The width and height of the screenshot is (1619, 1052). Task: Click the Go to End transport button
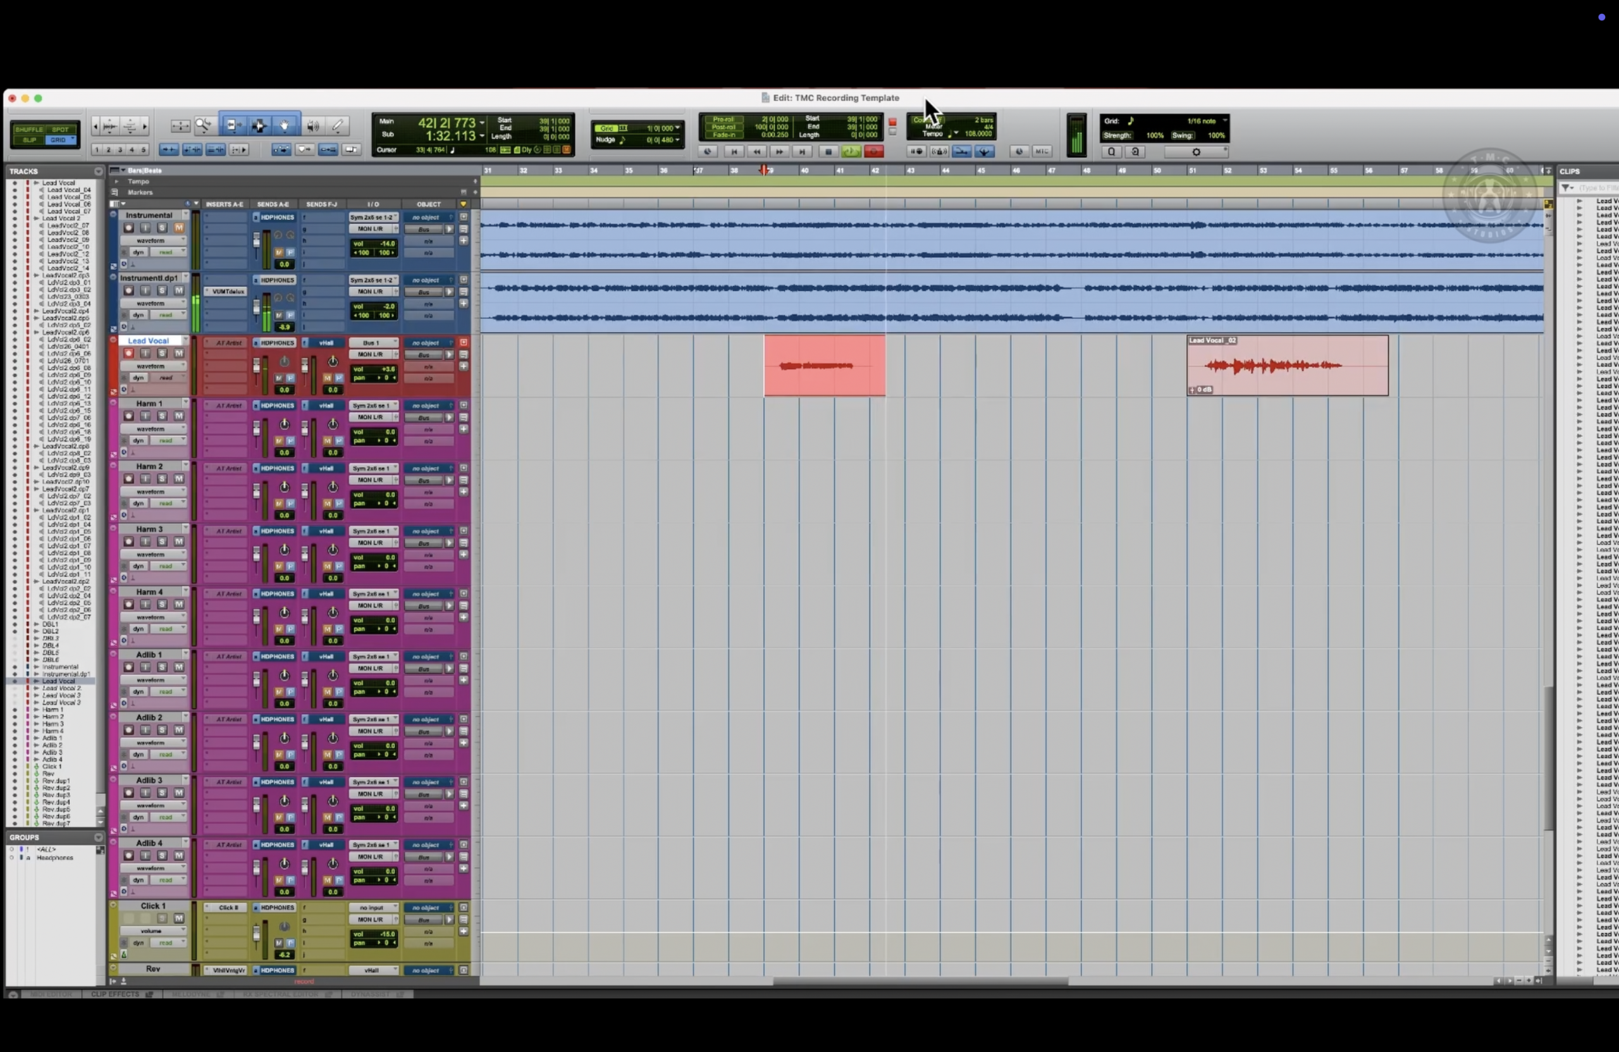point(803,152)
